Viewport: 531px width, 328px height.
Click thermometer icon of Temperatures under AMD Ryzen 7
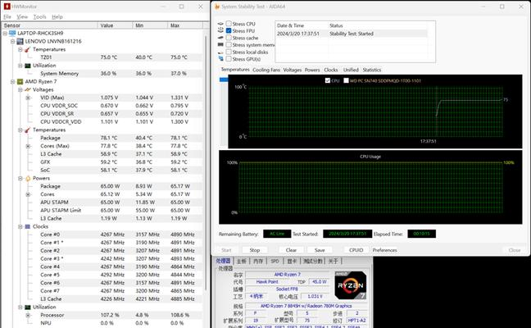coord(27,130)
